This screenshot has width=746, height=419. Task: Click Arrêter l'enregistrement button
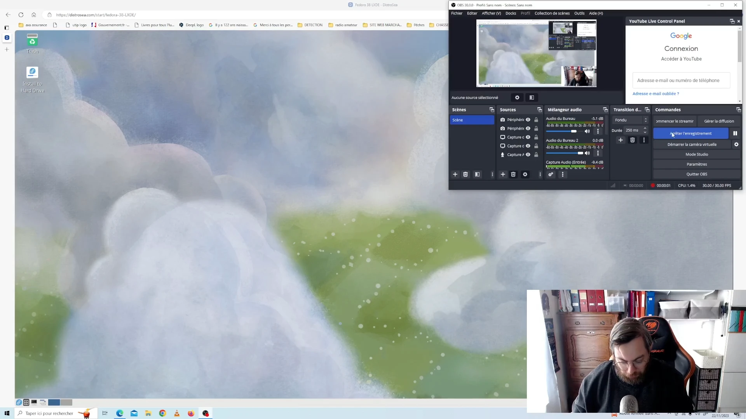click(x=690, y=133)
